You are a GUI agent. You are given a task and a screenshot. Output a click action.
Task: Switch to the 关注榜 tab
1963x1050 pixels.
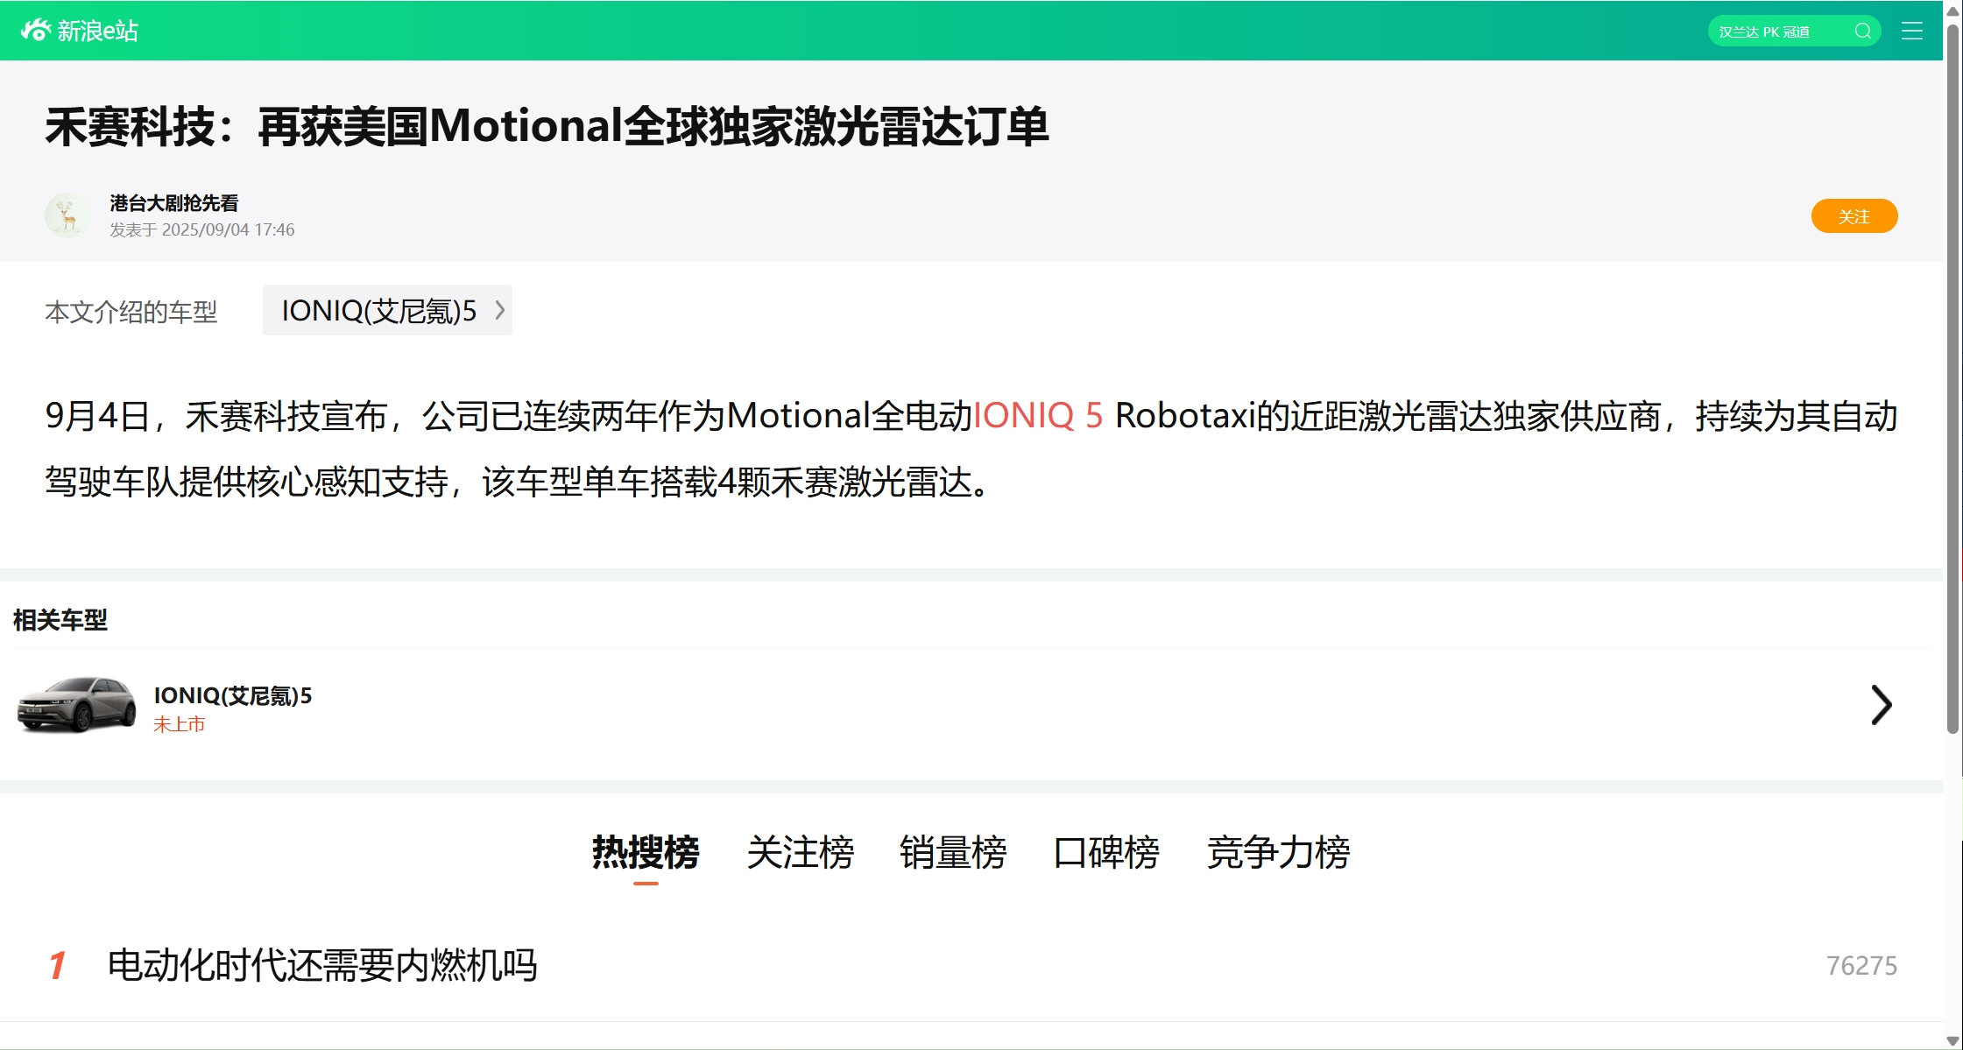click(800, 852)
